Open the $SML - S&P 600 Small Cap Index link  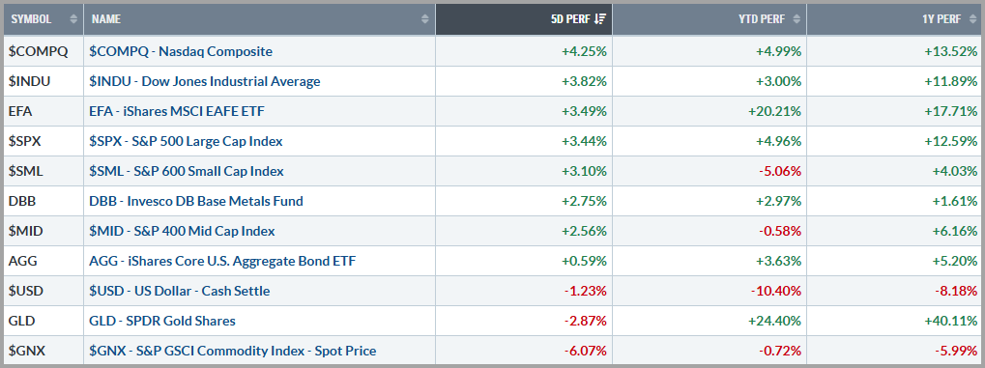pyautogui.click(x=187, y=171)
